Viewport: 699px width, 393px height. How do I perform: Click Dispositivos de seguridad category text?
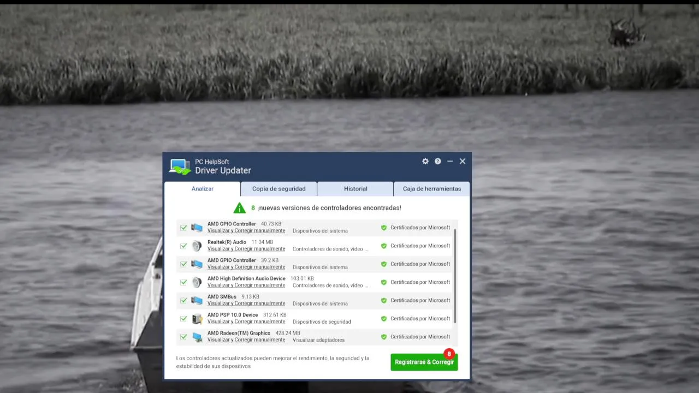[x=322, y=322]
